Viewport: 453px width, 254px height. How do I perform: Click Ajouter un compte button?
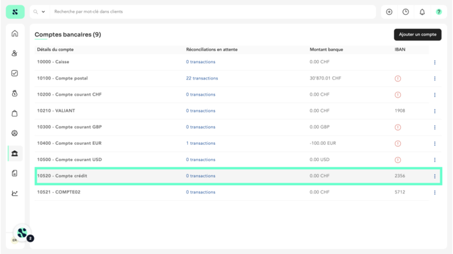(417, 34)
